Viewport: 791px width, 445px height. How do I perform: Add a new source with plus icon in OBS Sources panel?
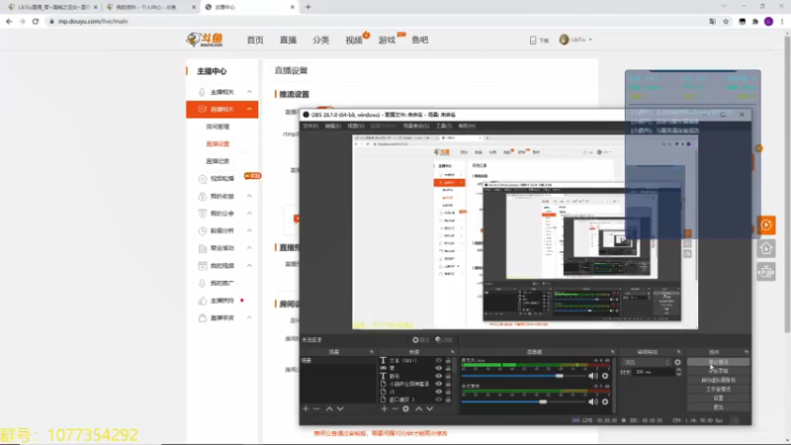pyautogui.click(x=385, y=408)
